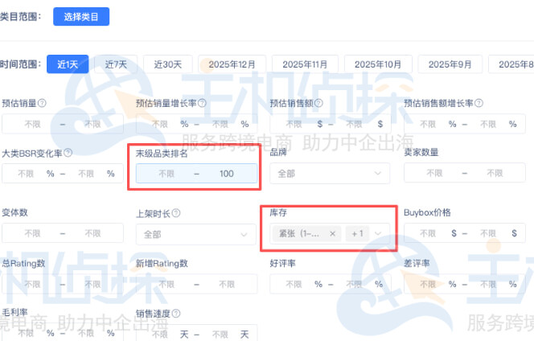Focus the 预估销售额 minimum field
The image size is (534, 341).
(294, 124)
